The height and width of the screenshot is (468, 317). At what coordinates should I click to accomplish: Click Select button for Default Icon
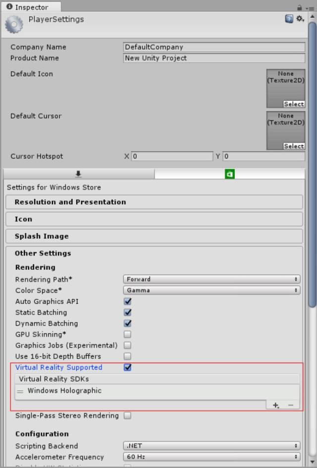pos(294,104)
